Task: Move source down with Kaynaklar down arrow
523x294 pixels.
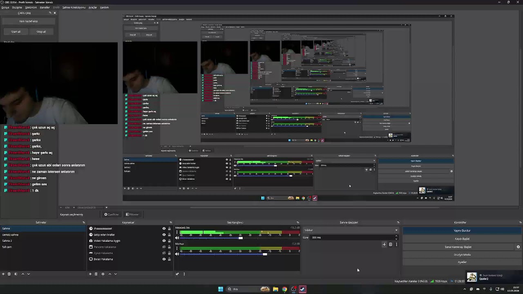Action: pos(115,274)
